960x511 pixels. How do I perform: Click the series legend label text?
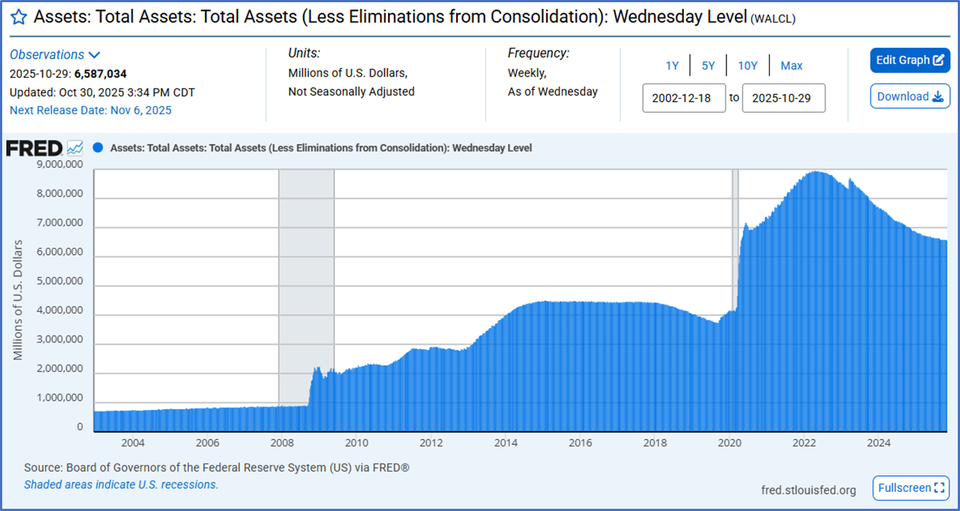[x=321, y=148]
